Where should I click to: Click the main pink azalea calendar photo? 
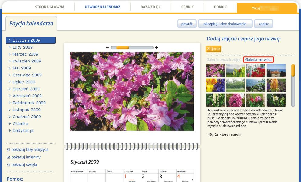click(x=132, y=91)
